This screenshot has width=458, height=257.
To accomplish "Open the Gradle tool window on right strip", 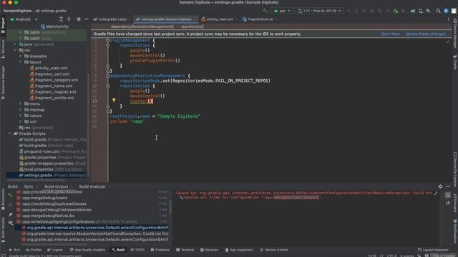I will (x=455, y=62).
